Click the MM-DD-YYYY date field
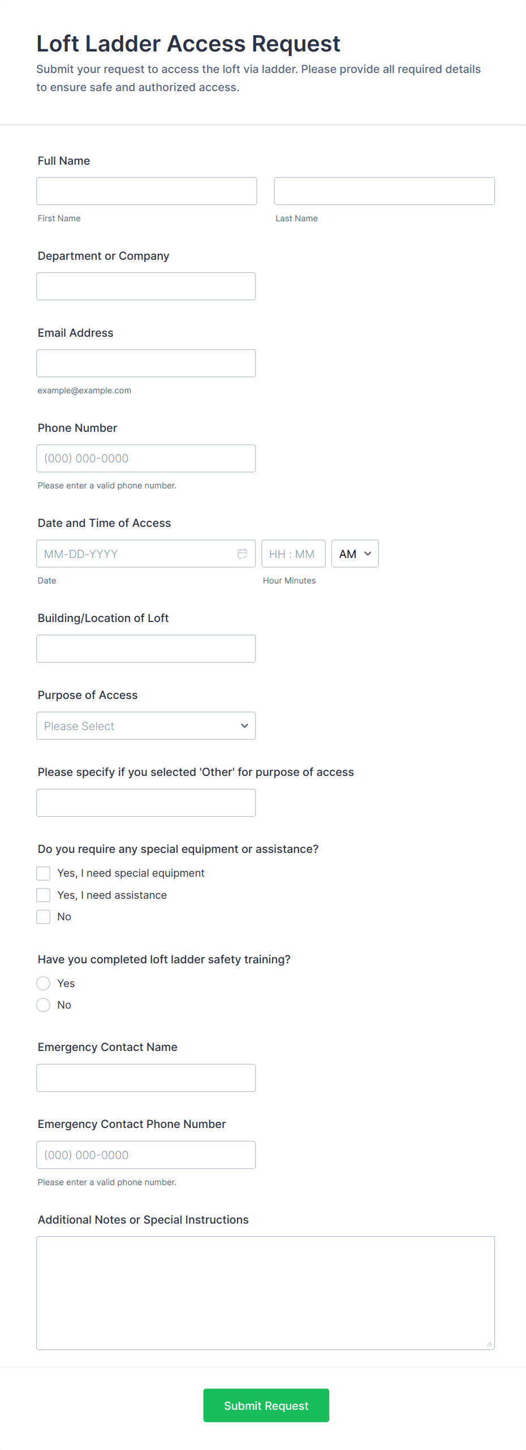526x1450 pixels. click(x=136, y=554)
